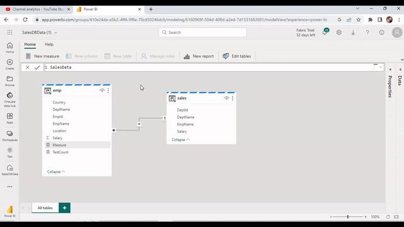
Task: Cancel the formula with X icon
Action: pos(28,67)
